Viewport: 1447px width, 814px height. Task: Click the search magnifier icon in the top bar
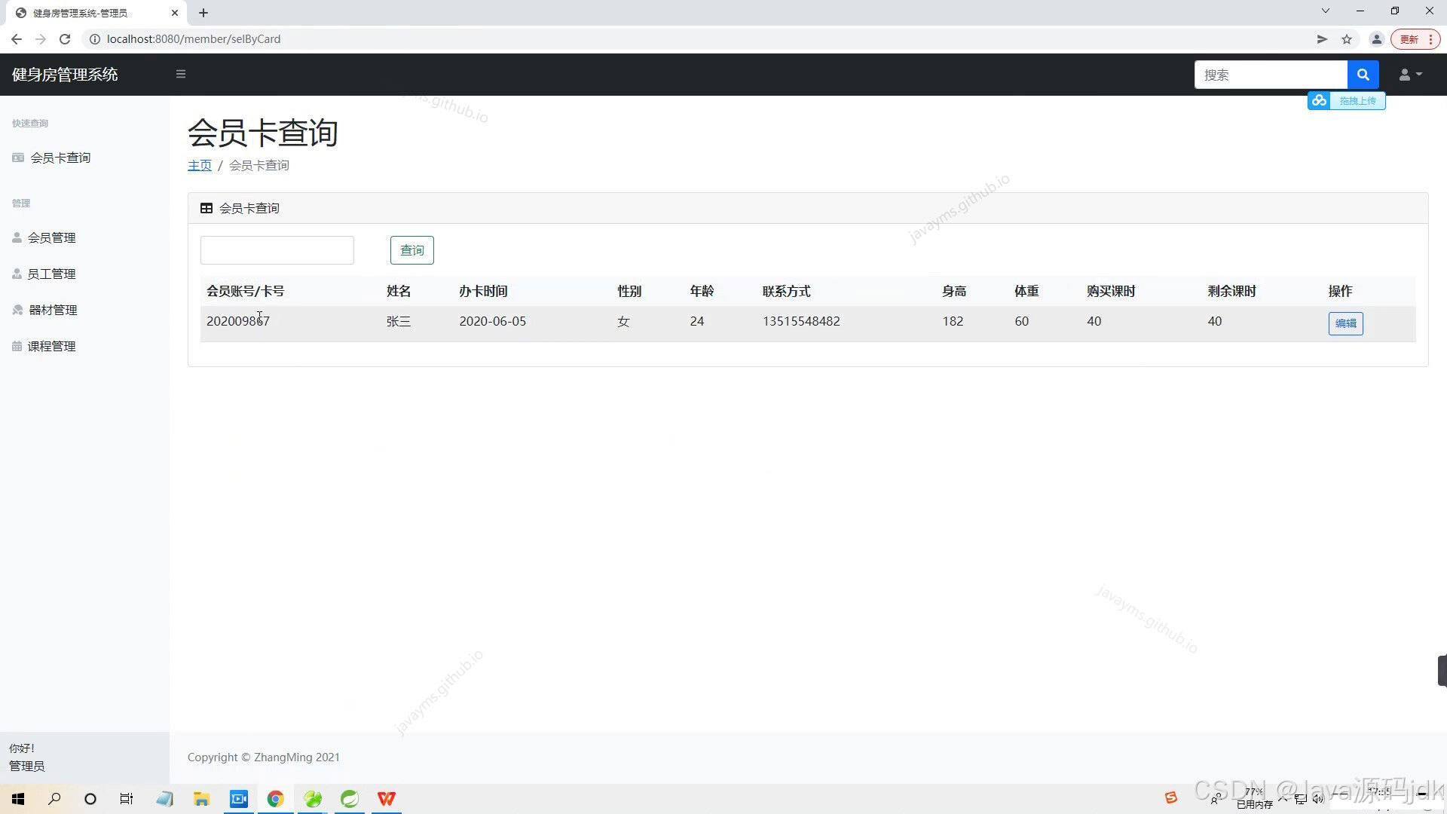(1363, 74)
